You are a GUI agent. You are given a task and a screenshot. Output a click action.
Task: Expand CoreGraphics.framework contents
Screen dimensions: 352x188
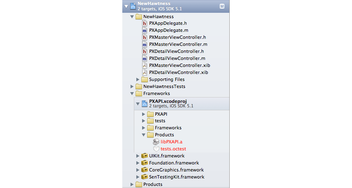click(138, 170)
